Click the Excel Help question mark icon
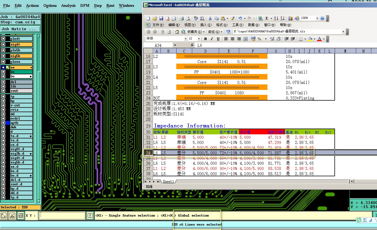 [322, 18]
